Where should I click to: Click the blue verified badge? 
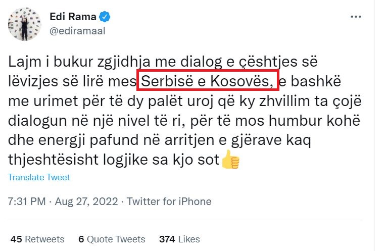coord(105,17)
